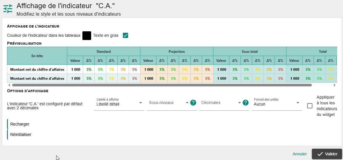Select the Recharger option
This screenshot has height=160, width=343.
20,124
